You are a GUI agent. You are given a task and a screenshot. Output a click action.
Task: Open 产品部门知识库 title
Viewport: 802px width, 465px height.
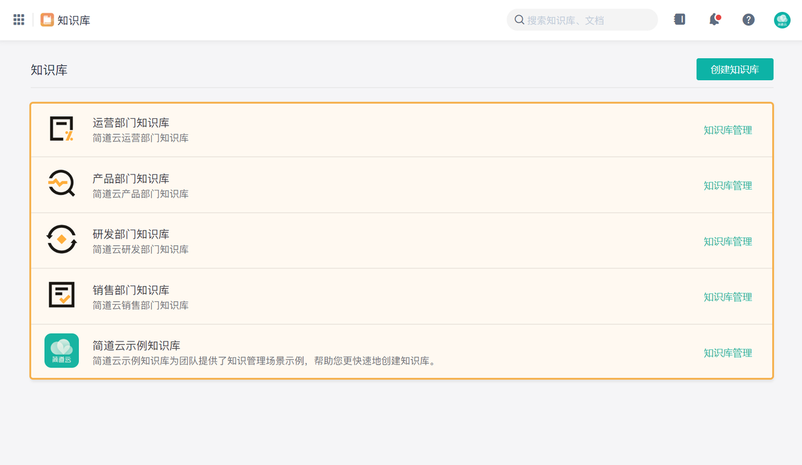click(x=131, y=178)
